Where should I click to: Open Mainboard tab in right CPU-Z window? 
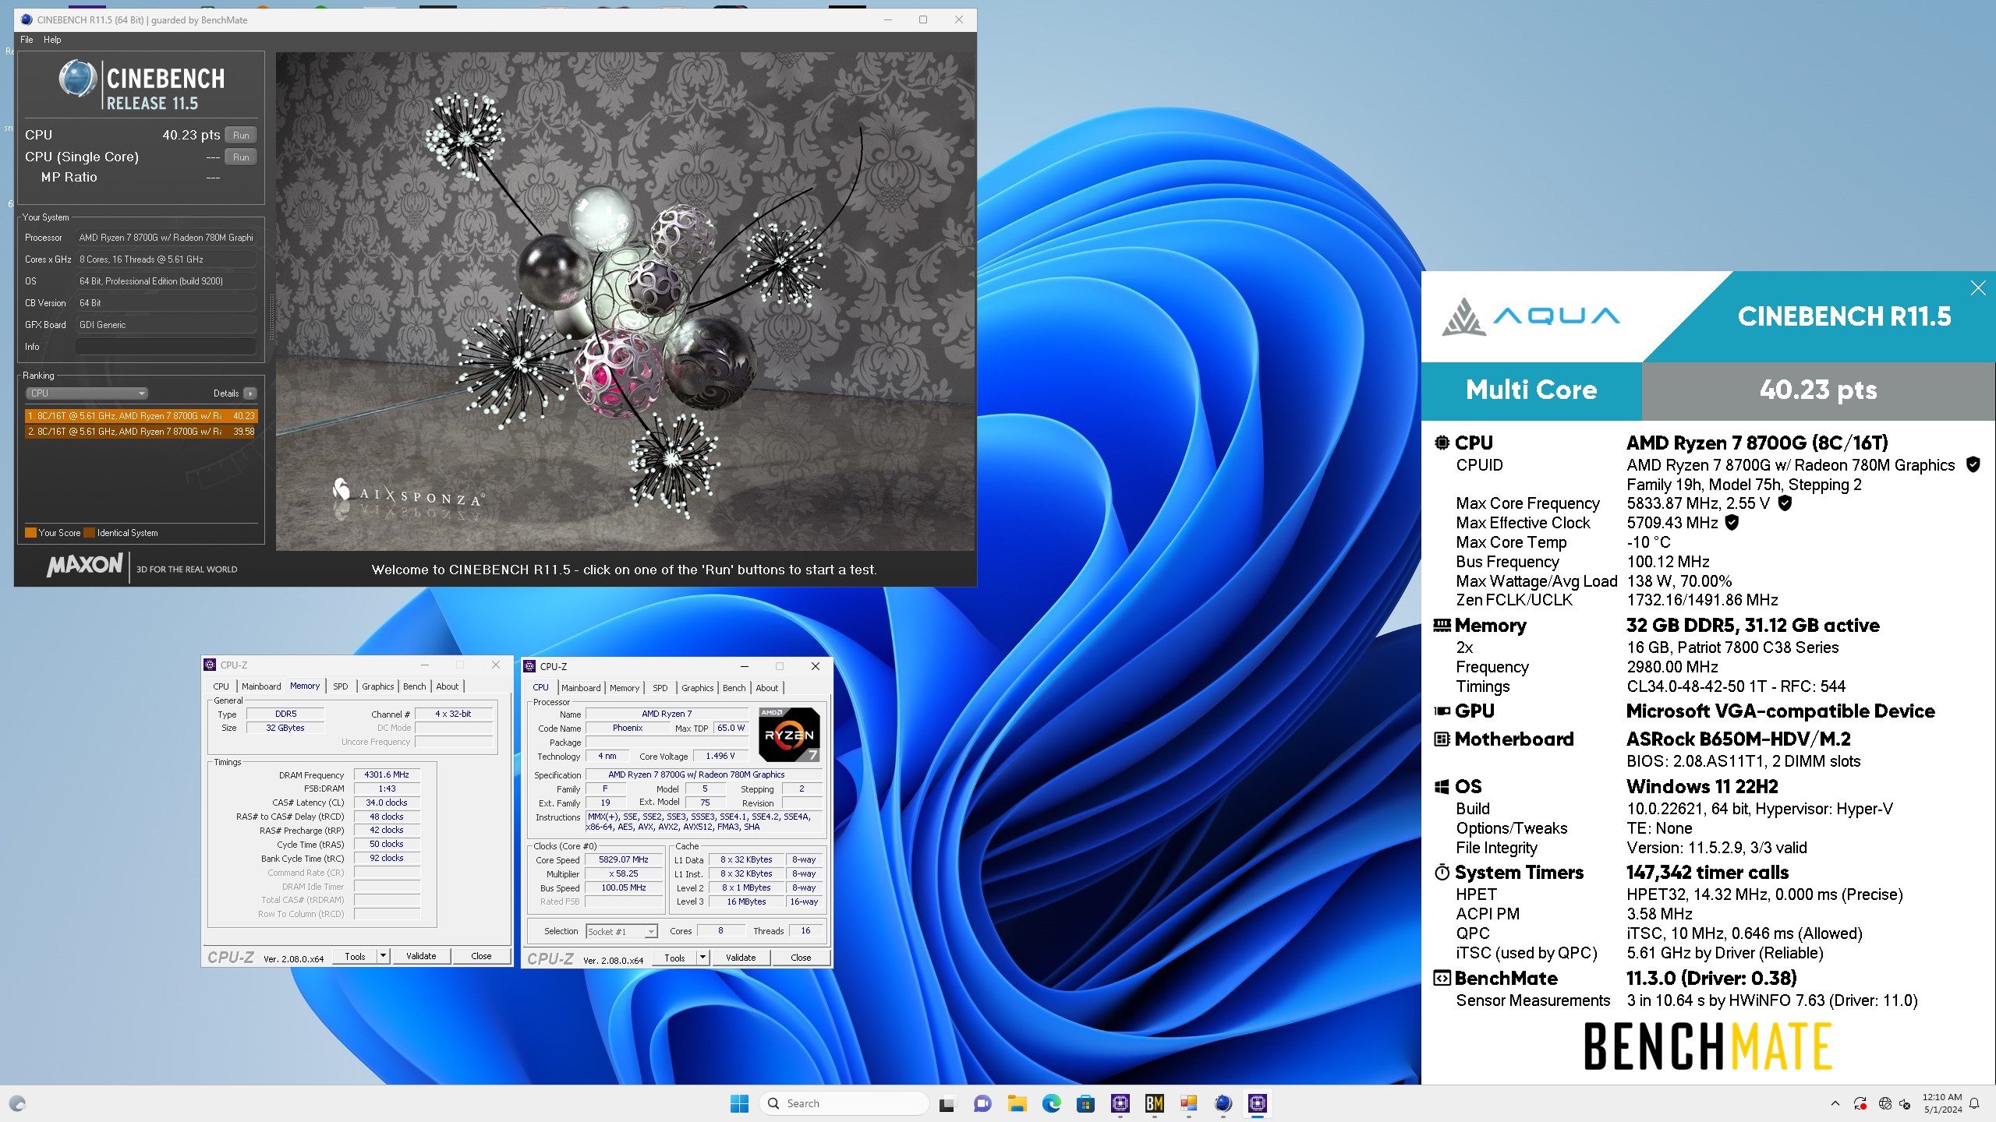tap(581, 688)
